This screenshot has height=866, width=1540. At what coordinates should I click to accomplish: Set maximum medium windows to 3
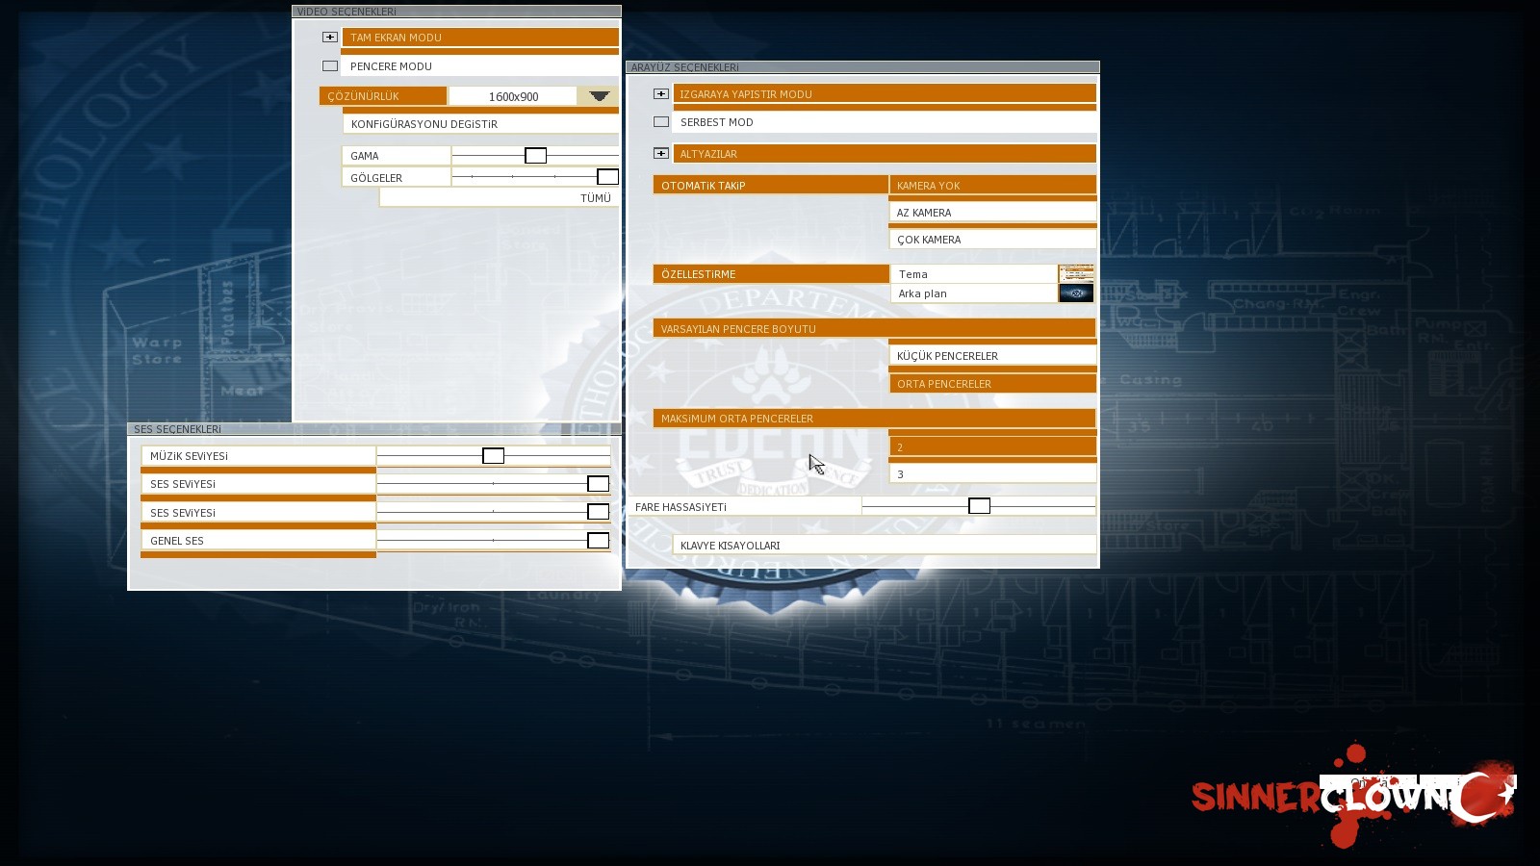(x=992, y=474)
